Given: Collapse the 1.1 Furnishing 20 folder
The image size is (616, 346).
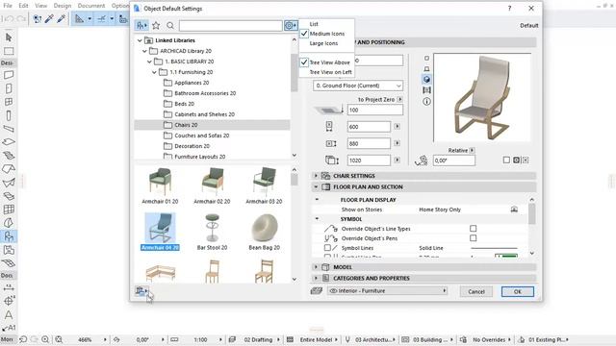Looking at the screenshot, I should pos(154,72).
